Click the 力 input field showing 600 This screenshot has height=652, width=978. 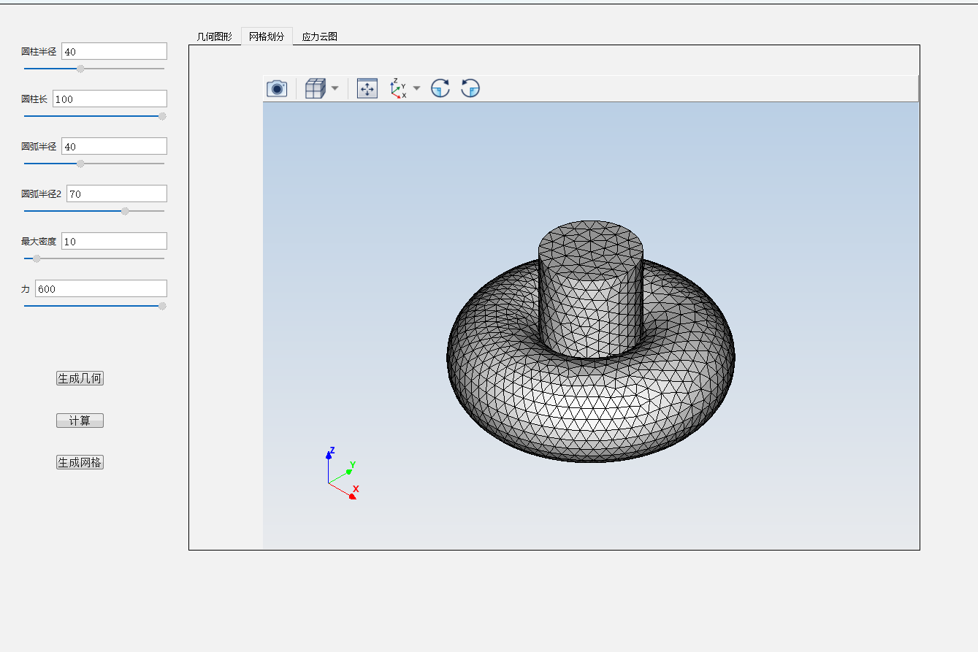click(x=101, y=288)
